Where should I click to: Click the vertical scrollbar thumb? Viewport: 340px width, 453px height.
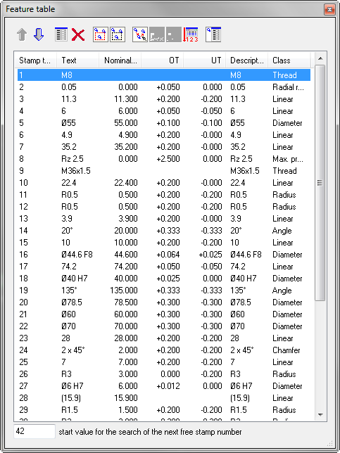point(320,183)
